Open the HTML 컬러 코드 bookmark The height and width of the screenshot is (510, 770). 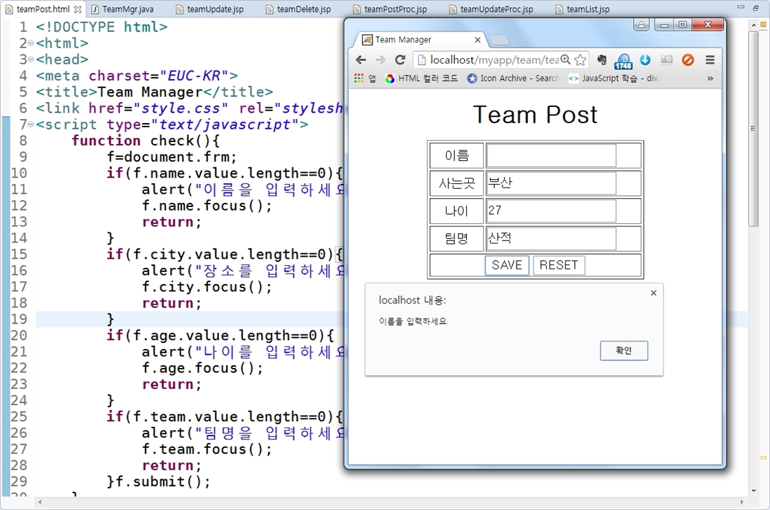click(422, 78)
